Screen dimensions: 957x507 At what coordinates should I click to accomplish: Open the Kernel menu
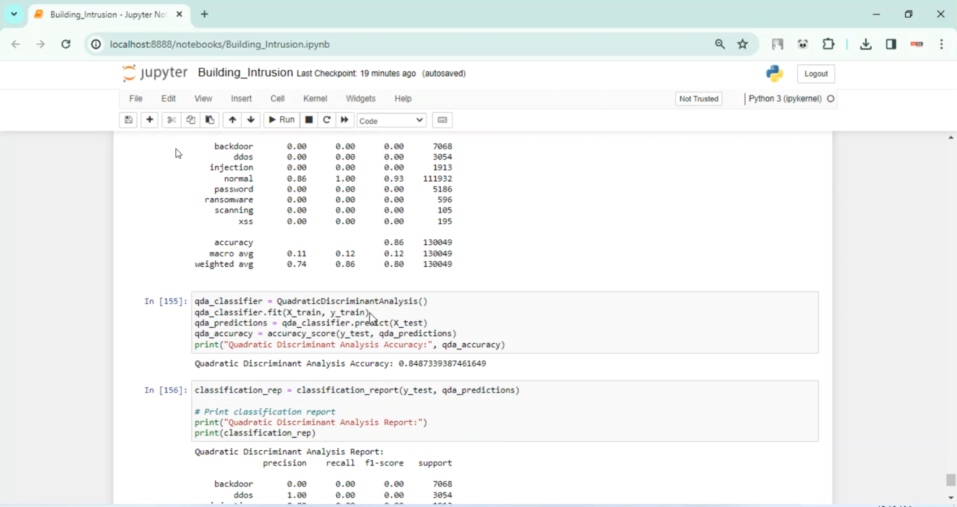(315, 98)
